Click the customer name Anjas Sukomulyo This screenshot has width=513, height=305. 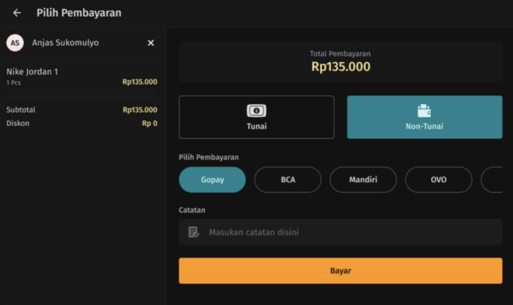65,43
